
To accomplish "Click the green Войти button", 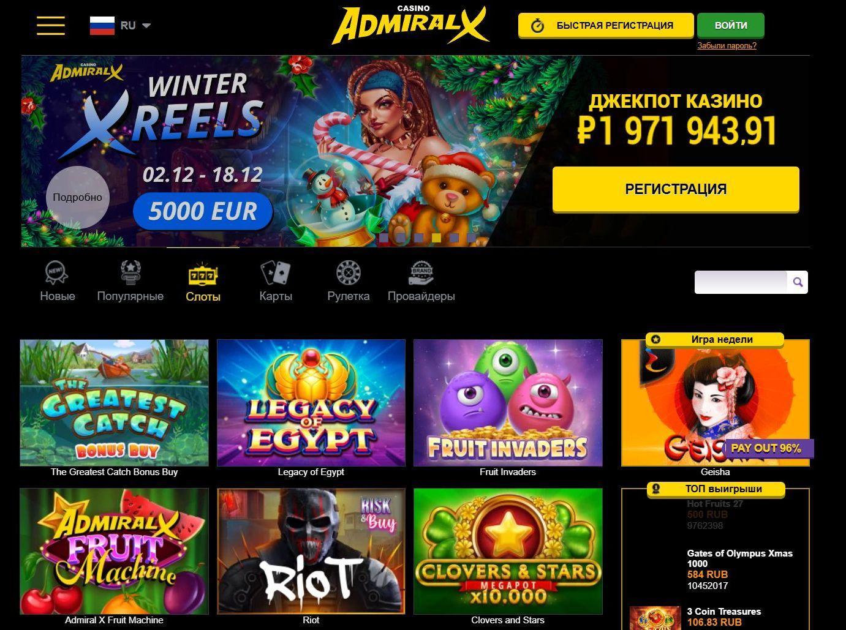I will pyautogui.click(x=731, y=26).
